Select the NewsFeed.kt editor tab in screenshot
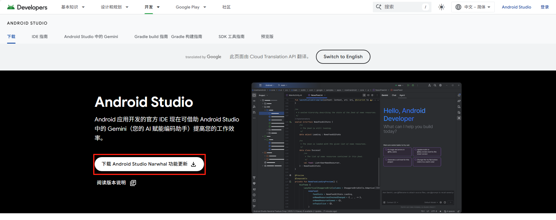This screenshot has height=220, width=556. [x=317, y=95]
